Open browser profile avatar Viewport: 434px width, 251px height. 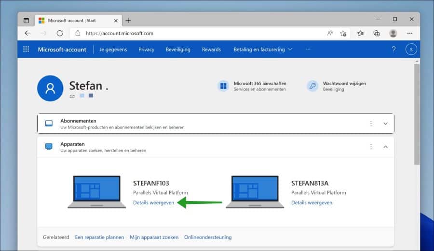point(393,33)
